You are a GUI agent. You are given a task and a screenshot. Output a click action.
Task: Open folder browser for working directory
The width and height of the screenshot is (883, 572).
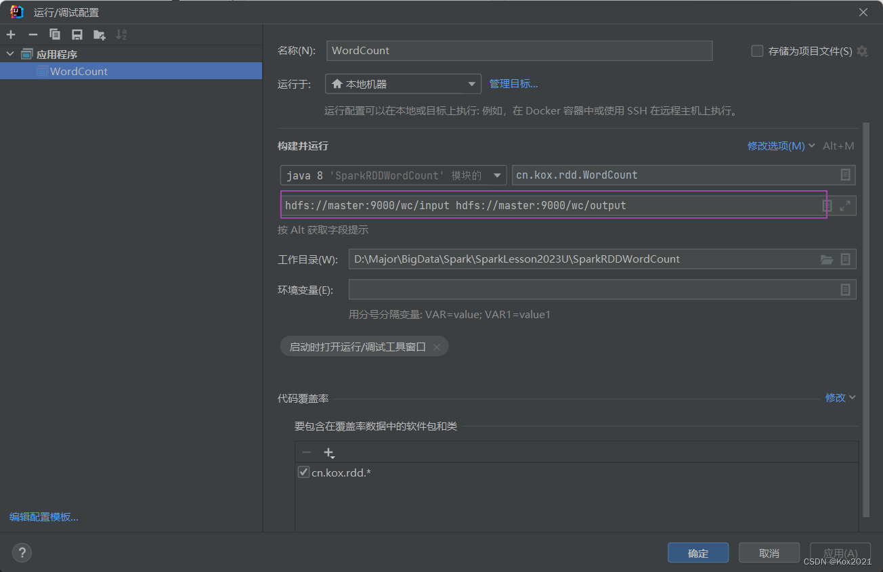pyautogui.click(x=827, y=259)
